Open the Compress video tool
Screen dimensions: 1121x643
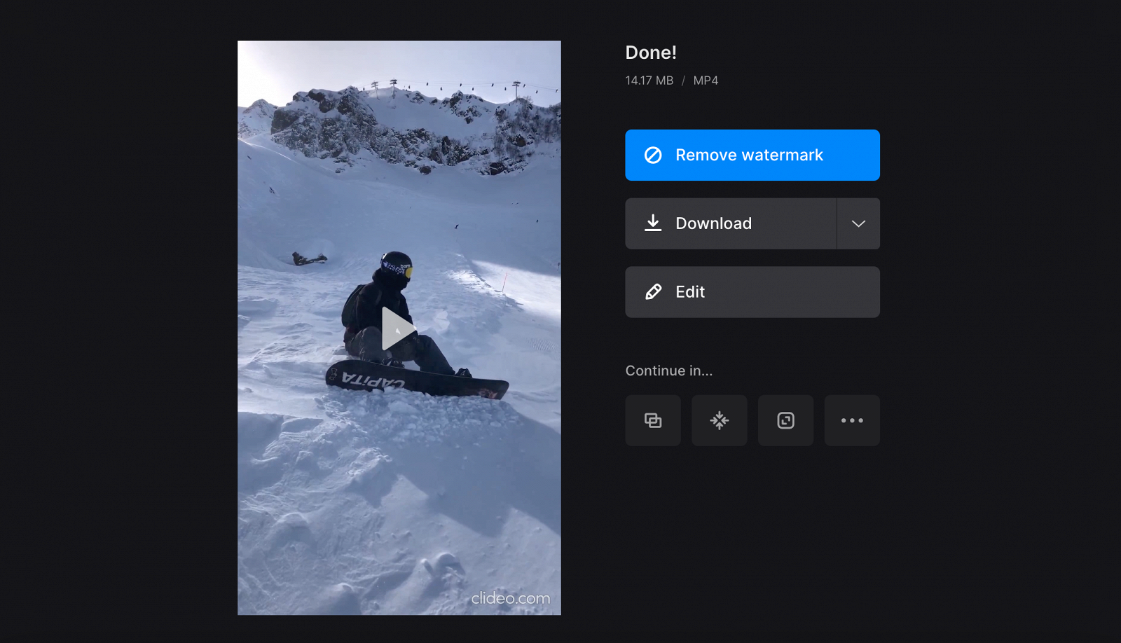[719, 420]
